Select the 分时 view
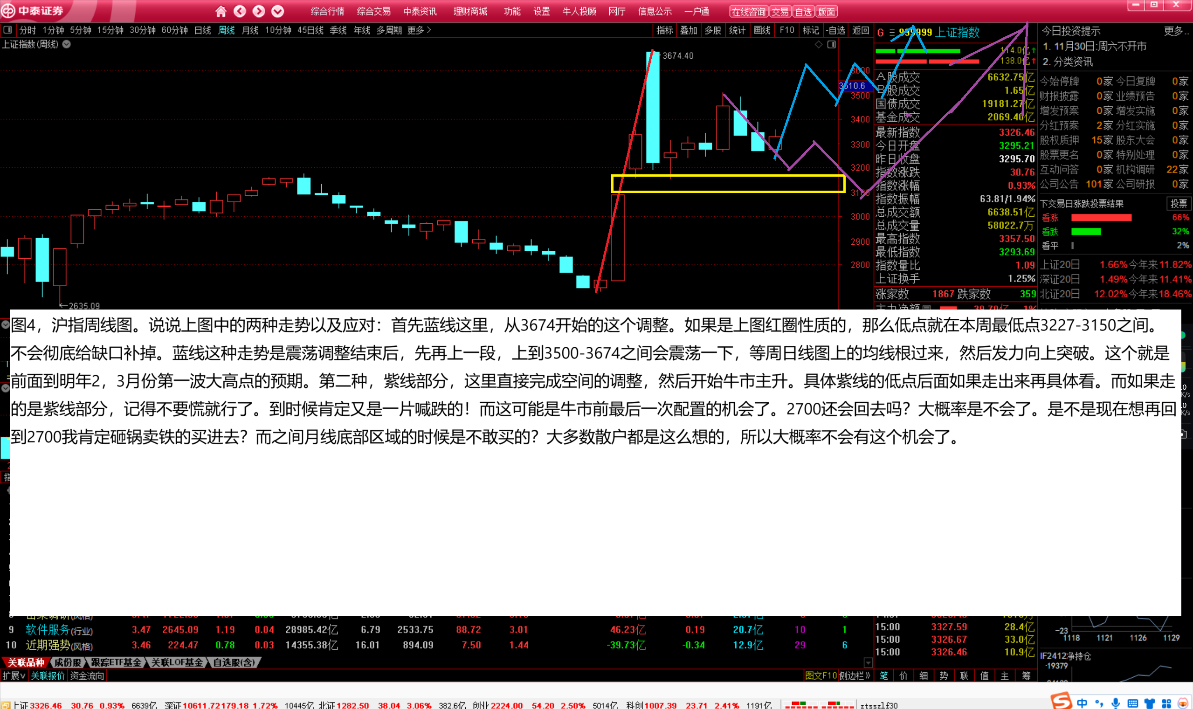Screen dimensions: 1193x709 28,30
